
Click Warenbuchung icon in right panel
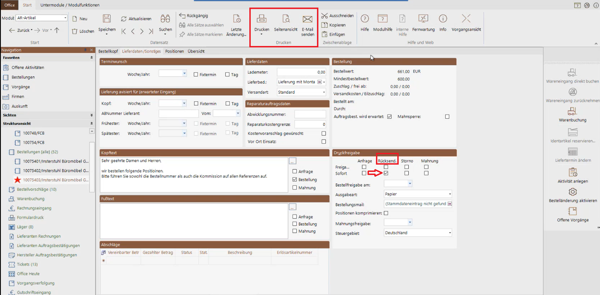coord(572,112)
